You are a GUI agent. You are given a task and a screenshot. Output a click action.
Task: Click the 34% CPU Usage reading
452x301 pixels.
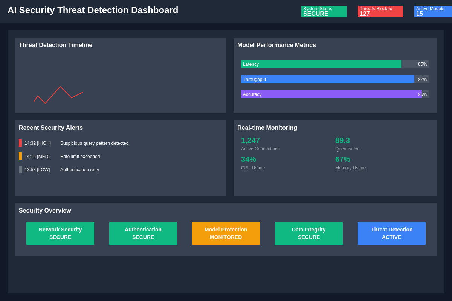point(249,159)
